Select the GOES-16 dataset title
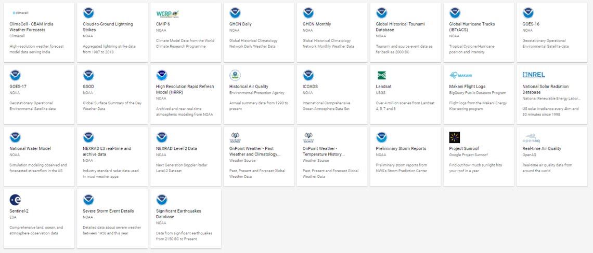The image size is (593, 253). click(x=531, y=24)
